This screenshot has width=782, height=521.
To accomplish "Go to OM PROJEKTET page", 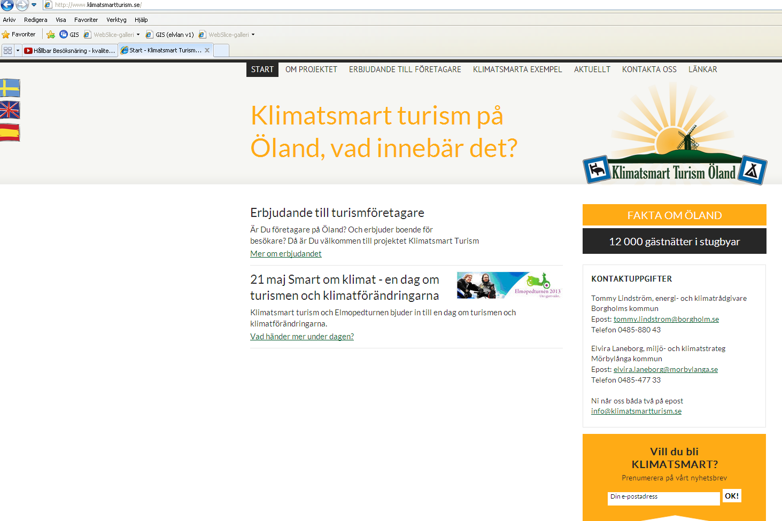I will pyautogui.click(x=311, y=69).
